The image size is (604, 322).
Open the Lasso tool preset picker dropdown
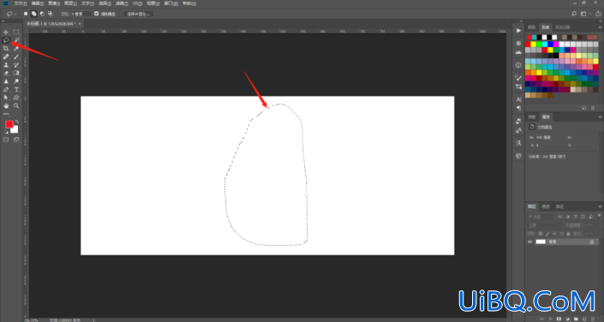(10, 14)
